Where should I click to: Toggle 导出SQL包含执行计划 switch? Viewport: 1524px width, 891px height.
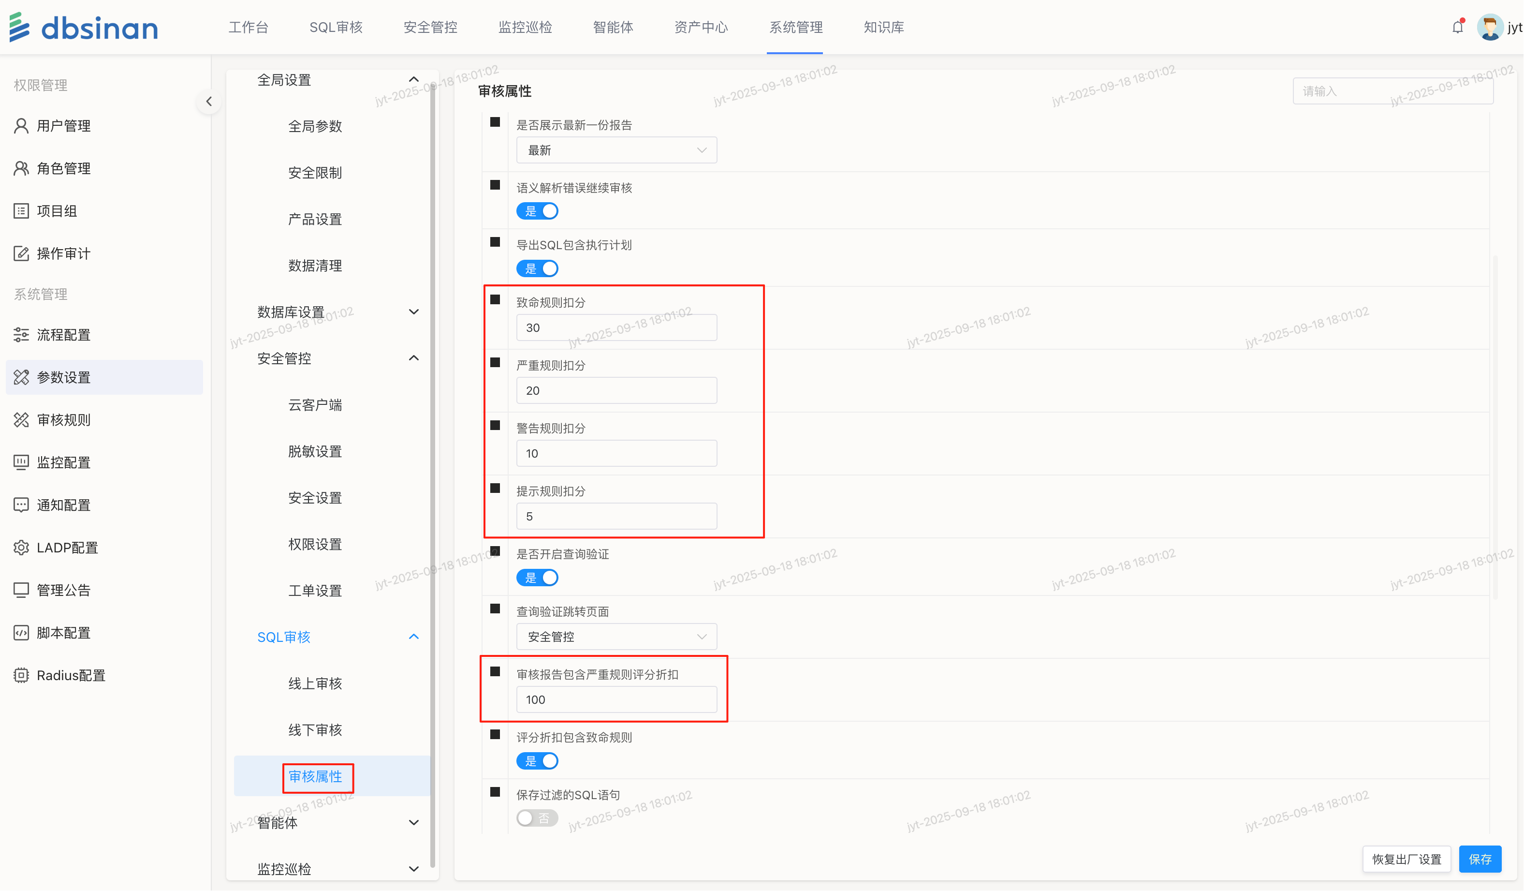537,268
